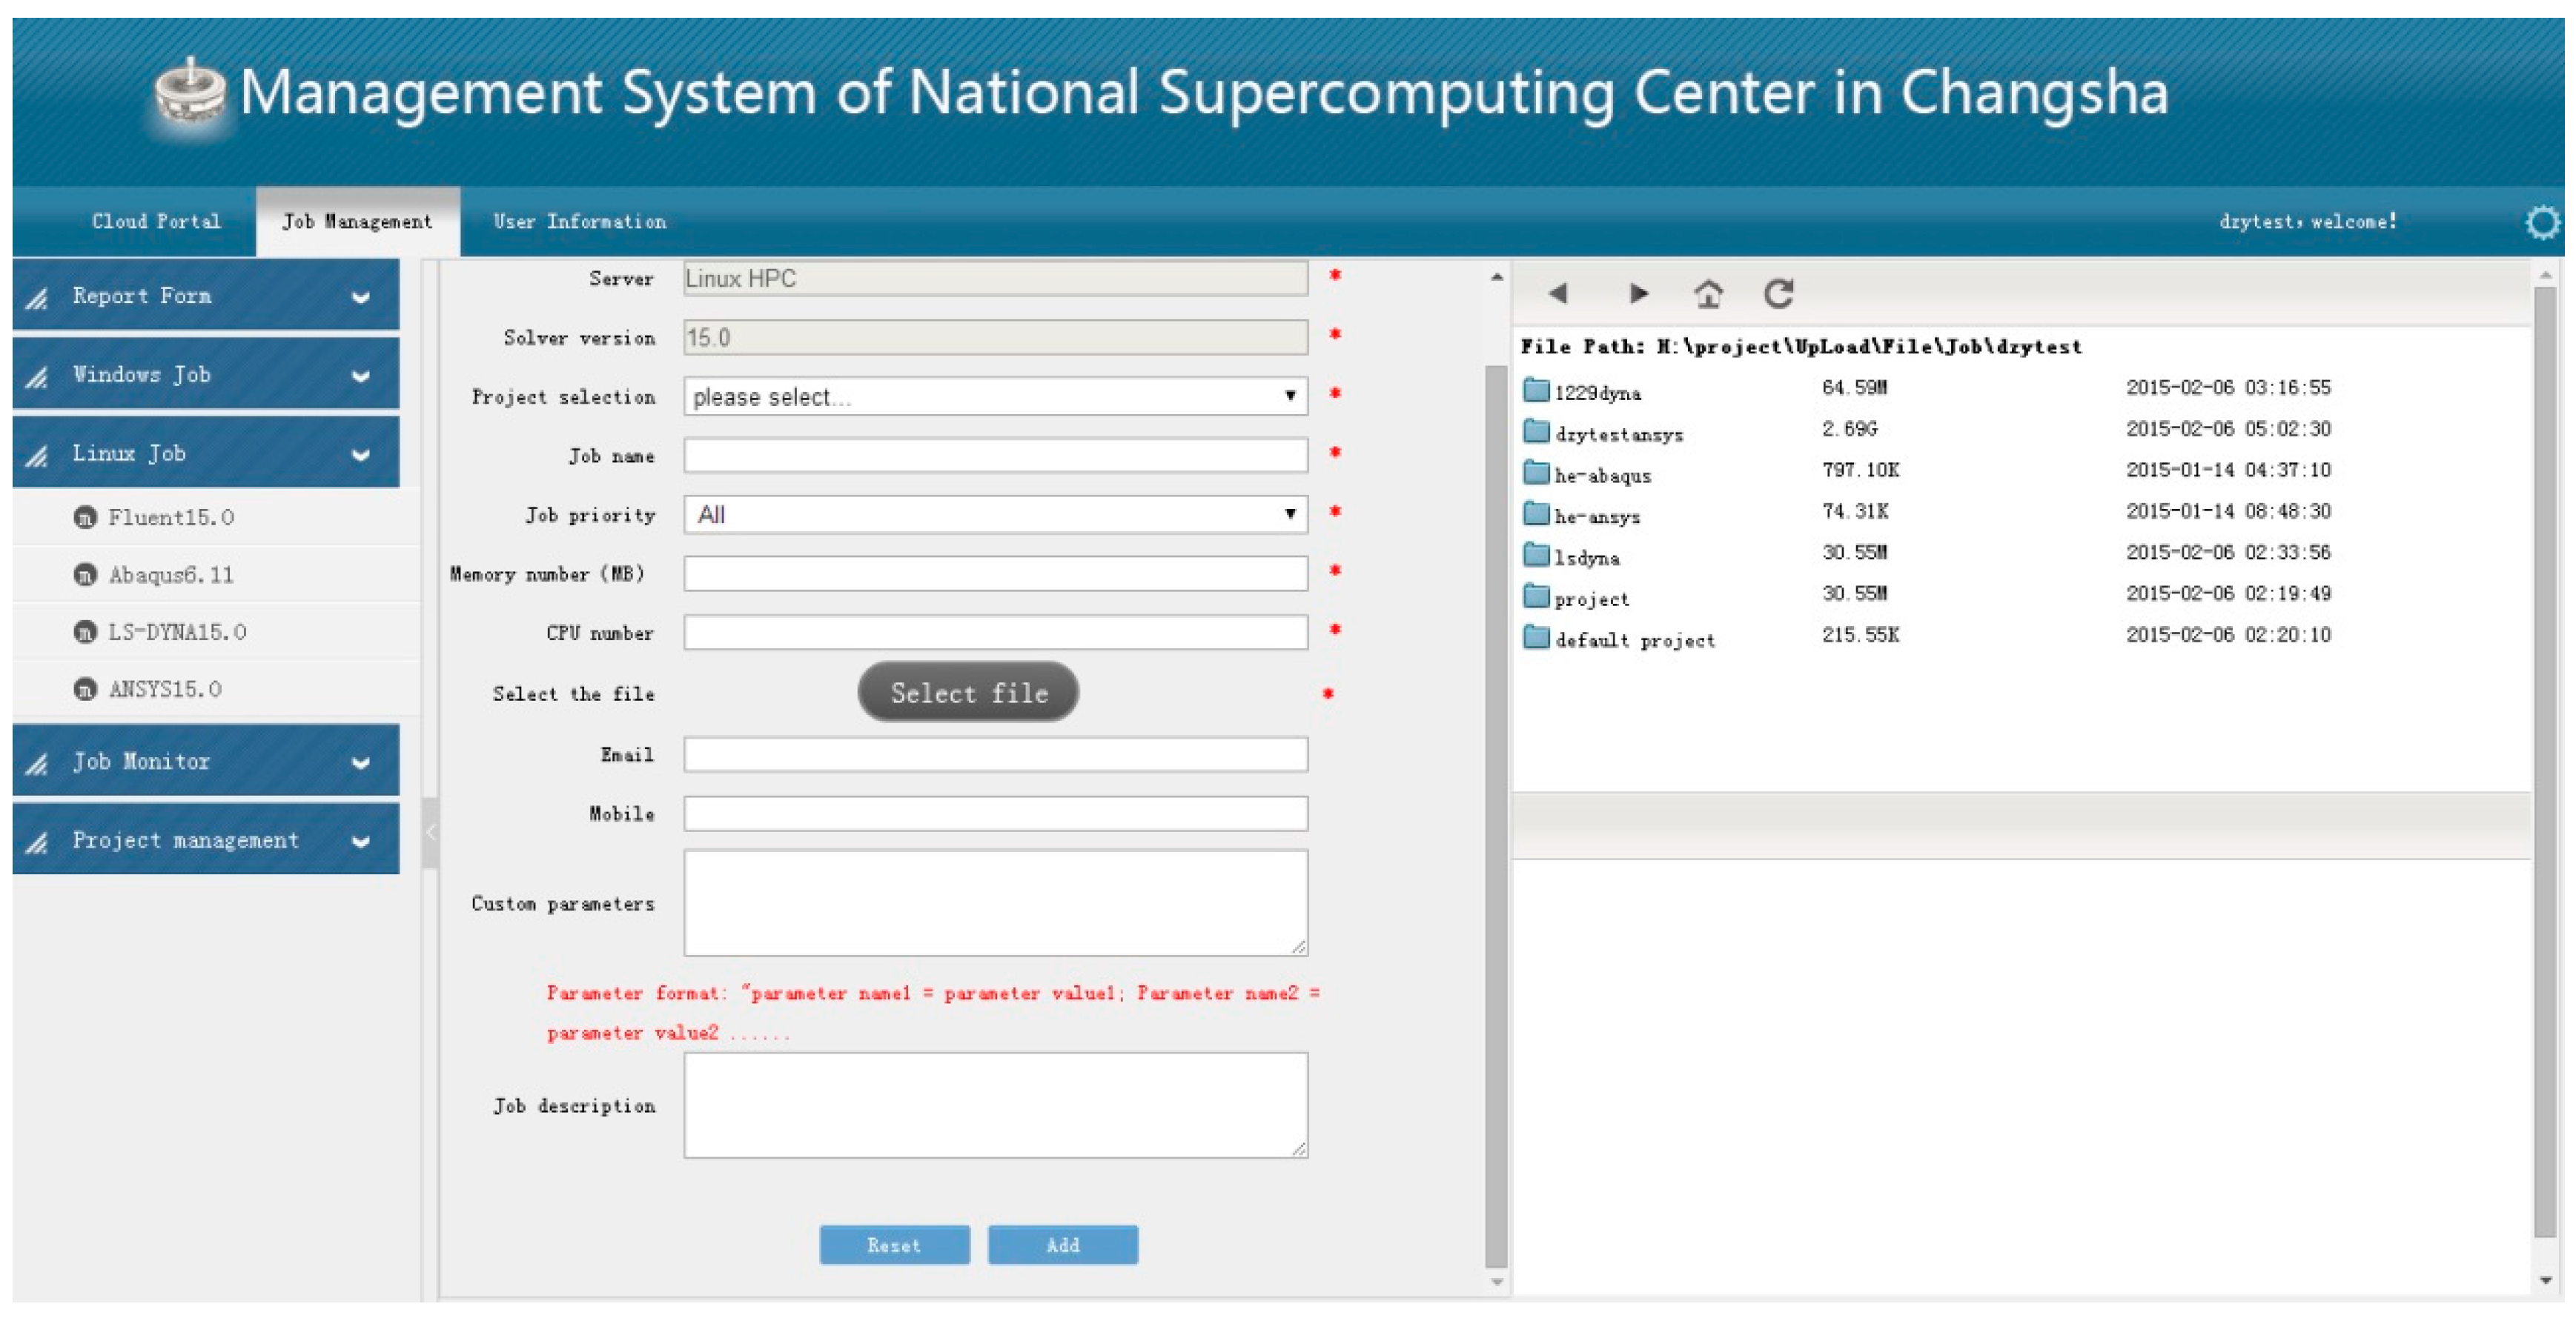Image resolution: width=2576 pixels, height=1318 pixels.
Task: Open the Job priority dropdown
Action: [994, 515]
